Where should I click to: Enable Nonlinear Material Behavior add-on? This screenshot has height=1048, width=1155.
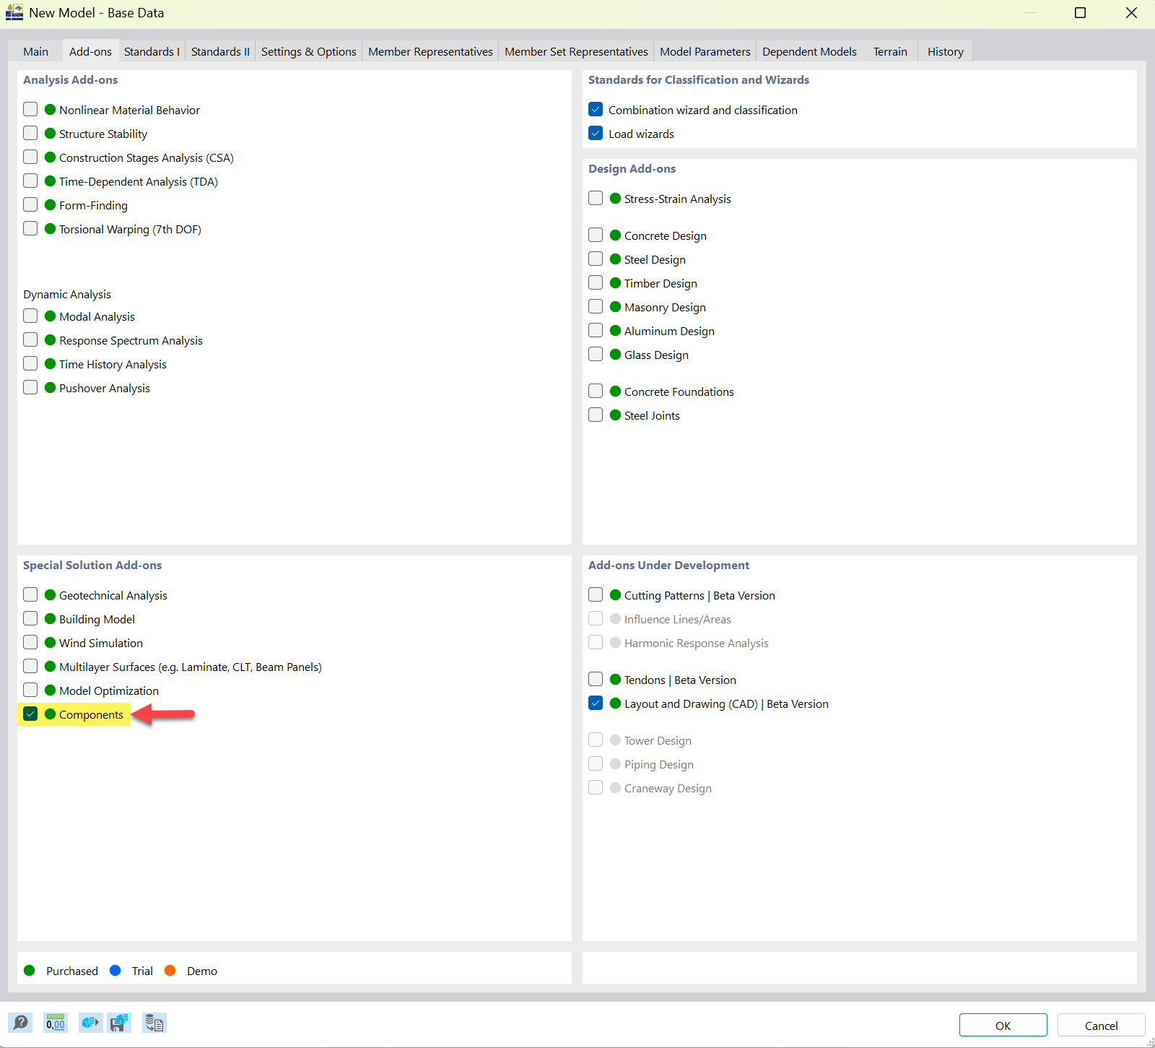click(x=30, y=109)
